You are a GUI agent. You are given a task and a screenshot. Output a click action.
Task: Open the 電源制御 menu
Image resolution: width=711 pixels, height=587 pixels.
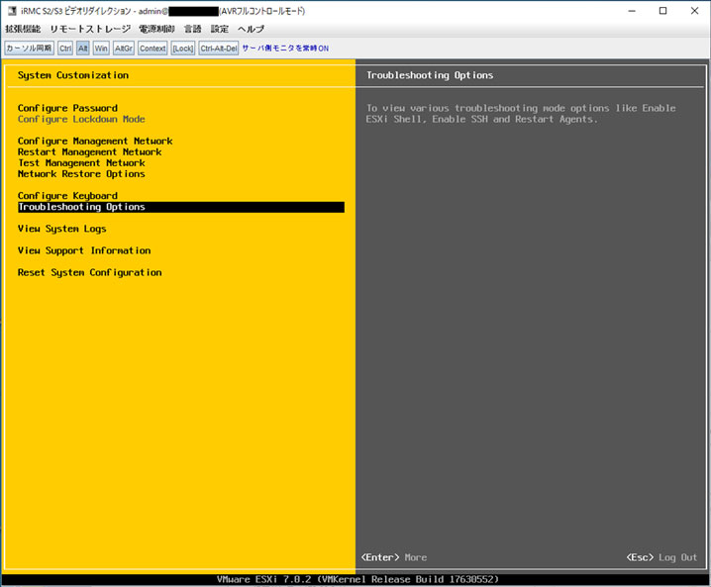(156, 29)
